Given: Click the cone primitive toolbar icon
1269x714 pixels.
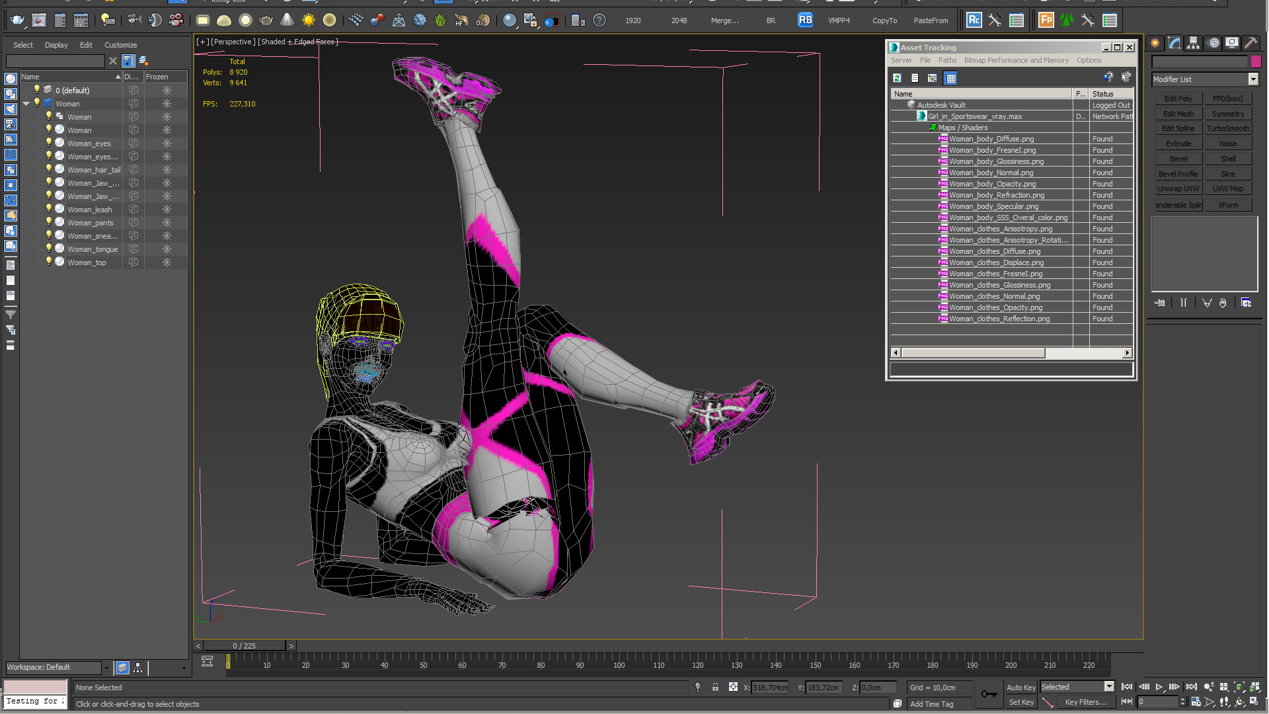Looking at the screenshot, I should [288, 20].
